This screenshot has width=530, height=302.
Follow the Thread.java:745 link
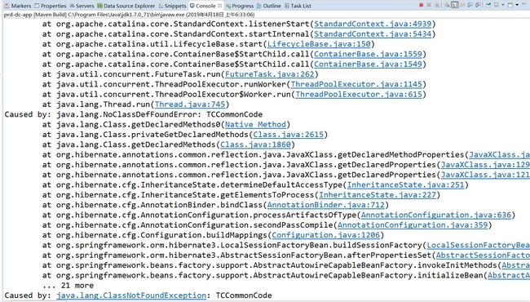(190, 104)
